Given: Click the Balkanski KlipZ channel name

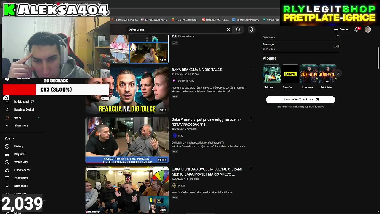Looking at the screenshot, I should (x=186, y=81).
